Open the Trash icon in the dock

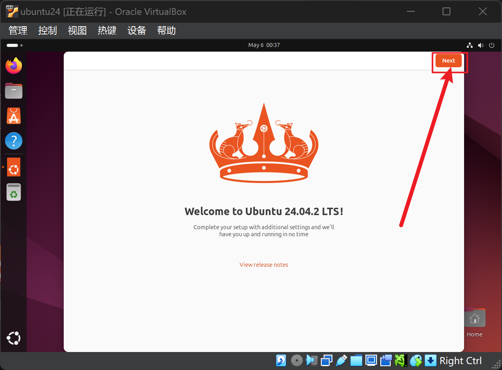[x=14, y=192]
